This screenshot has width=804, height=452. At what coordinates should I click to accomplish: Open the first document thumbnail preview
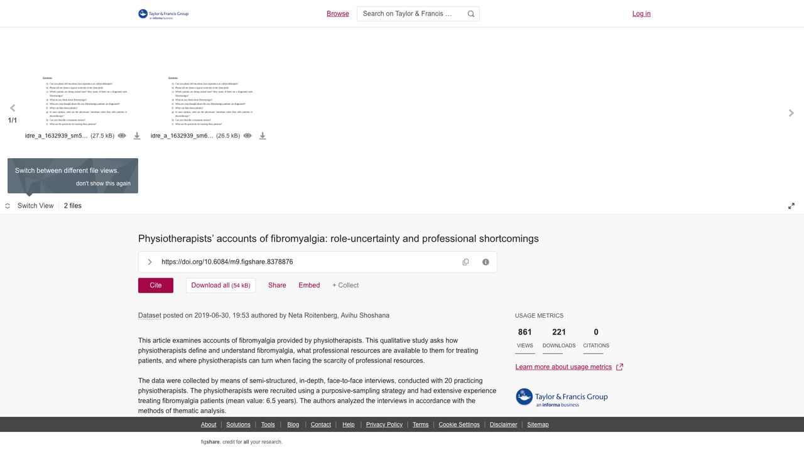pos(87,101)
